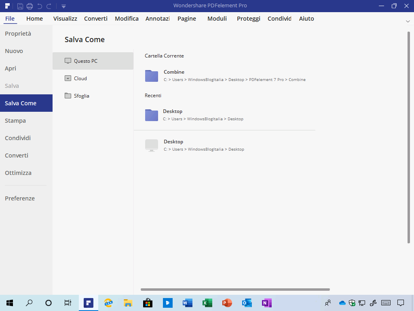Click the PDFelement logo in title bar
The width and height of the screenshot is (414, 311).
point(7,6)
